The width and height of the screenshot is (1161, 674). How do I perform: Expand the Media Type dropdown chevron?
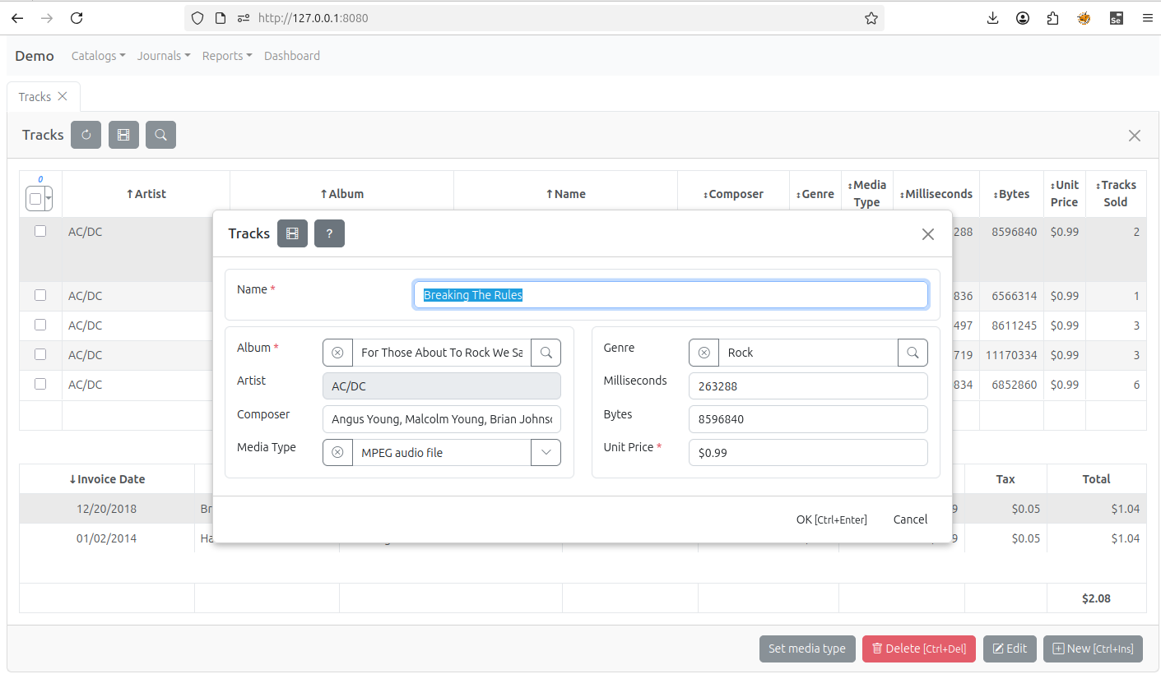[x=546, y=453]
